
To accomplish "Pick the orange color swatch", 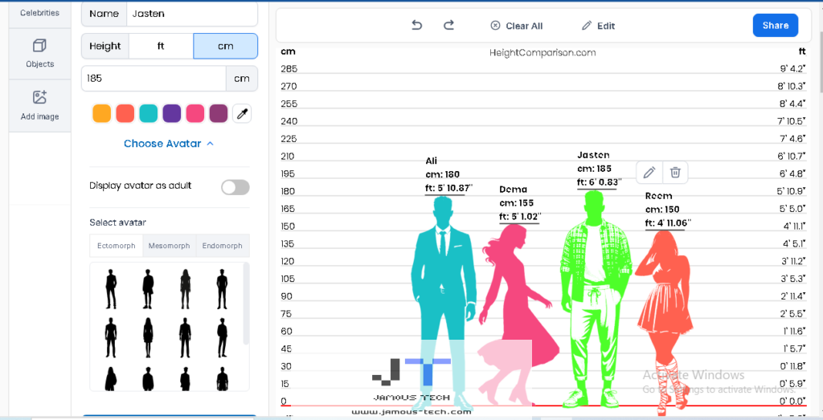I will 102,113.
